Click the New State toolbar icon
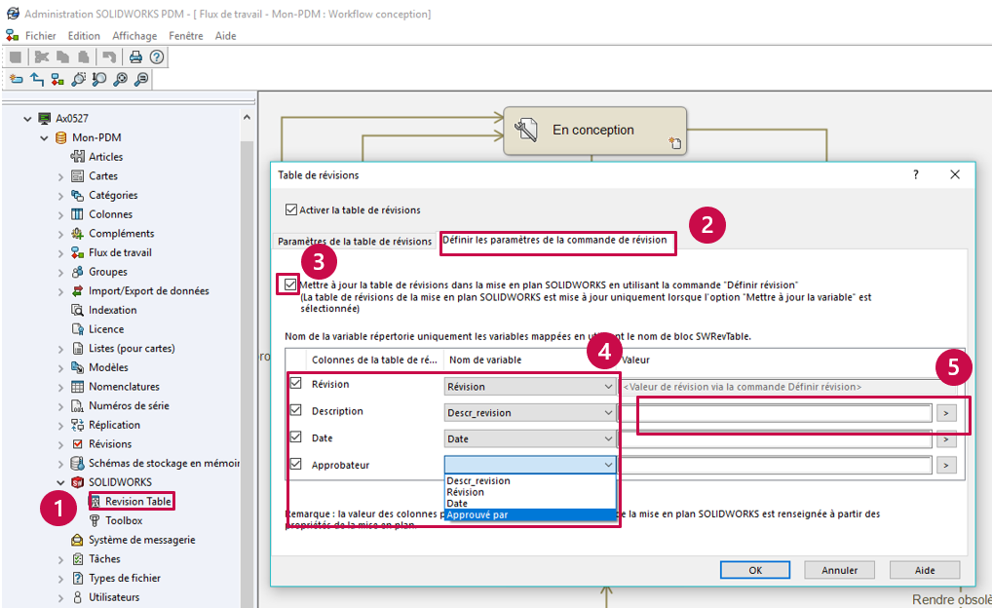 (16, 79)
